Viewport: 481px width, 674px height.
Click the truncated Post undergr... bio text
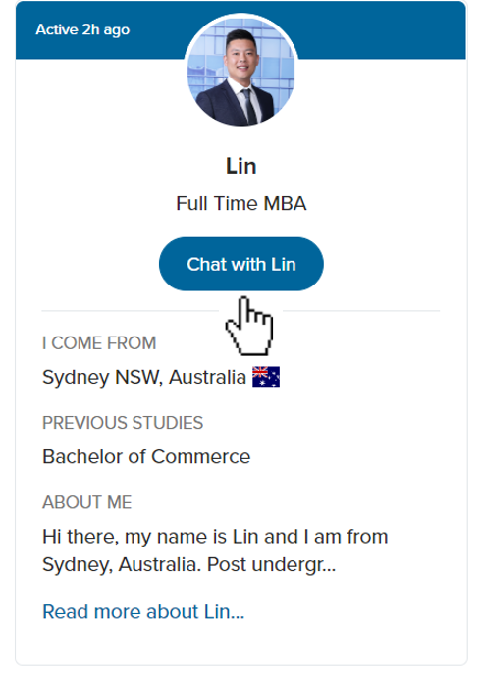pos(271,565)
